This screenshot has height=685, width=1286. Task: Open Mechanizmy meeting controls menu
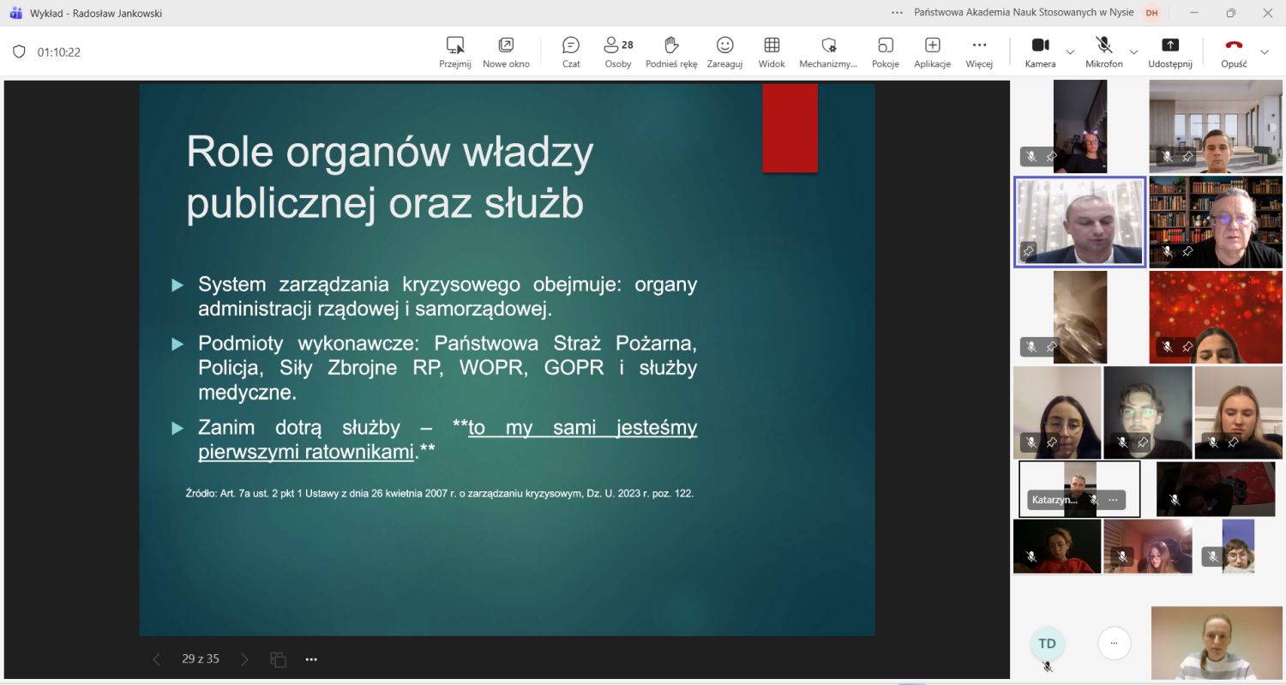pos(828,51)
